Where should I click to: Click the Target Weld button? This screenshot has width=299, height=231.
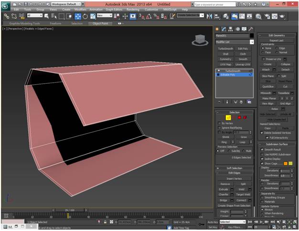point(243,195)
